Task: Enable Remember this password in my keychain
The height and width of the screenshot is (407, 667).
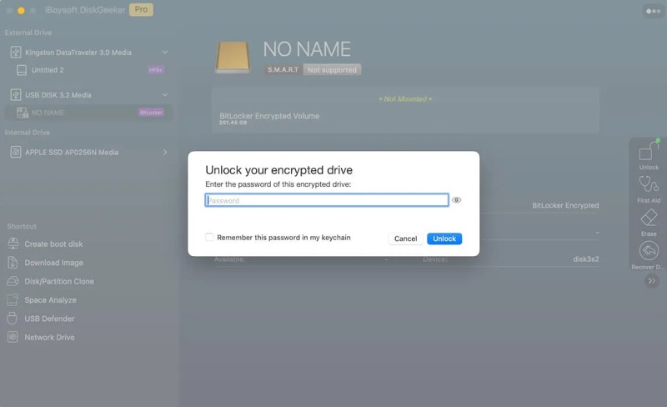Action: pos(209,237)
